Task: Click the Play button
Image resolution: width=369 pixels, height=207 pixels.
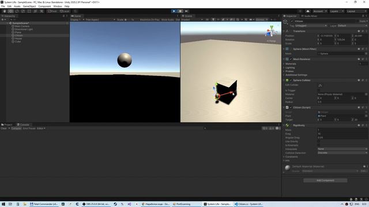Action: pyautogui.click(x=174, y=11)
